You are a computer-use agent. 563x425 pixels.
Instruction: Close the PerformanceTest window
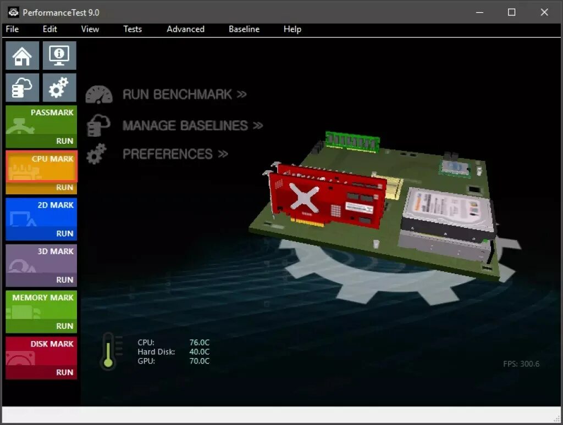544,12
